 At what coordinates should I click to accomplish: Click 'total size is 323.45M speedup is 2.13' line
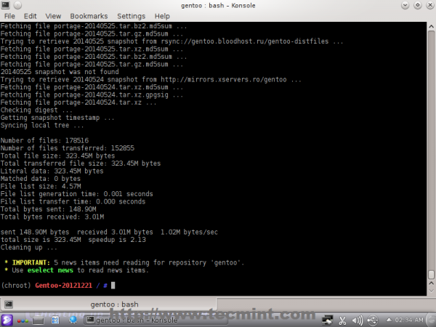pyautogui.click(x=73, y=240)
